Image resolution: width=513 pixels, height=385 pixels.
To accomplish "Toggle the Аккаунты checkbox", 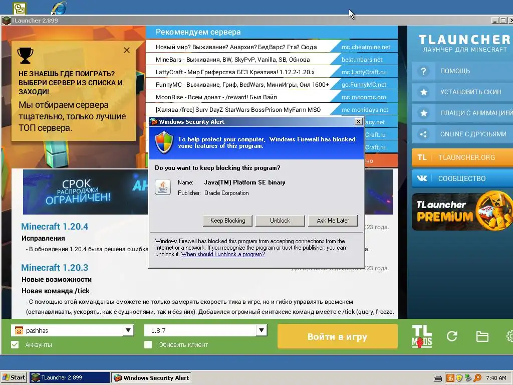I will click(x=15, y=345).
